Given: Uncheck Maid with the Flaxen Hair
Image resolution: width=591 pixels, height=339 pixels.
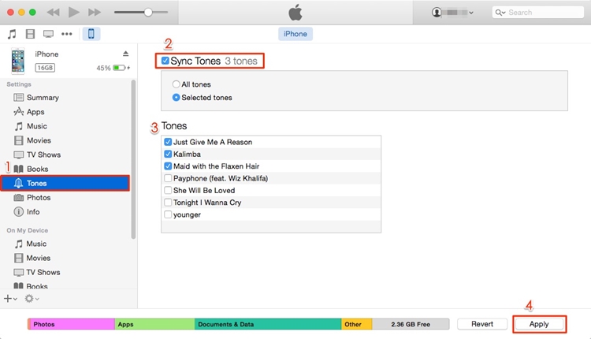Looking at the screenshot, I should tap(168, 166).
